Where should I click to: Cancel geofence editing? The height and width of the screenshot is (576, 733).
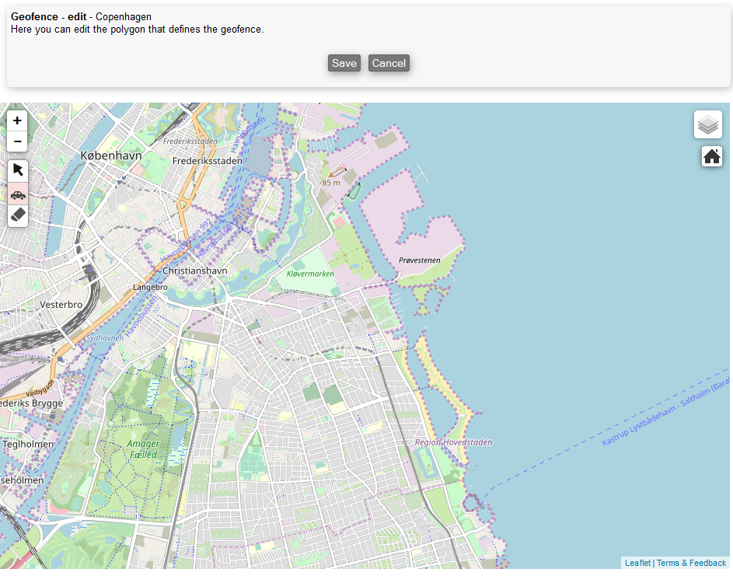[389, 63]
